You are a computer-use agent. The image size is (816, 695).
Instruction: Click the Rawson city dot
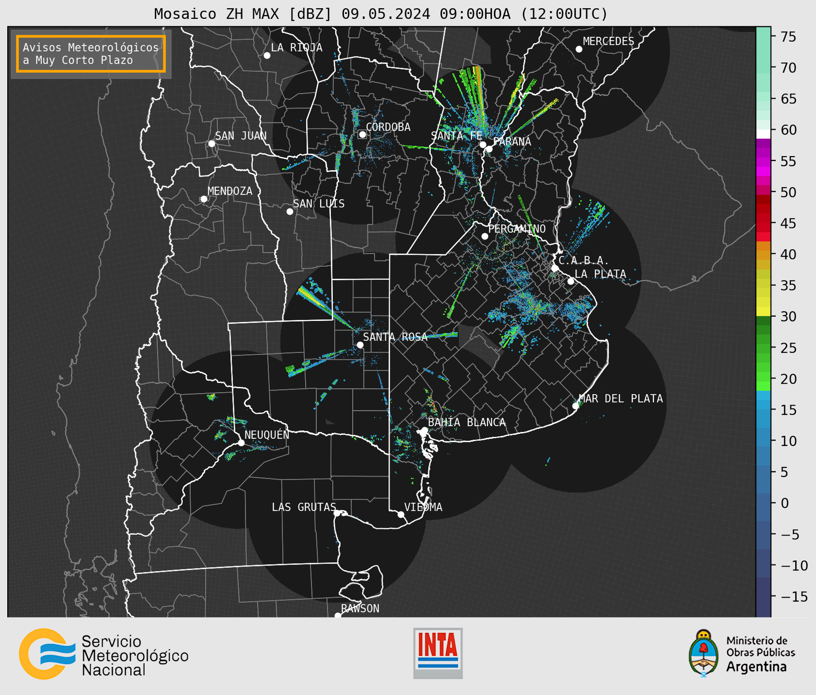tap(338, 615)
